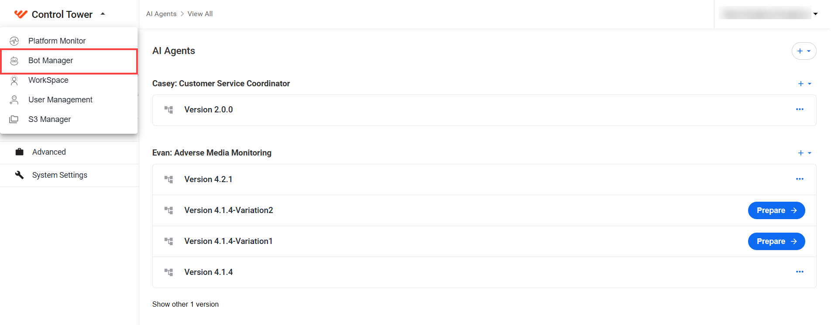
Task: Expand the plus menu for Casey agent
Action: [x=804, y=84]
